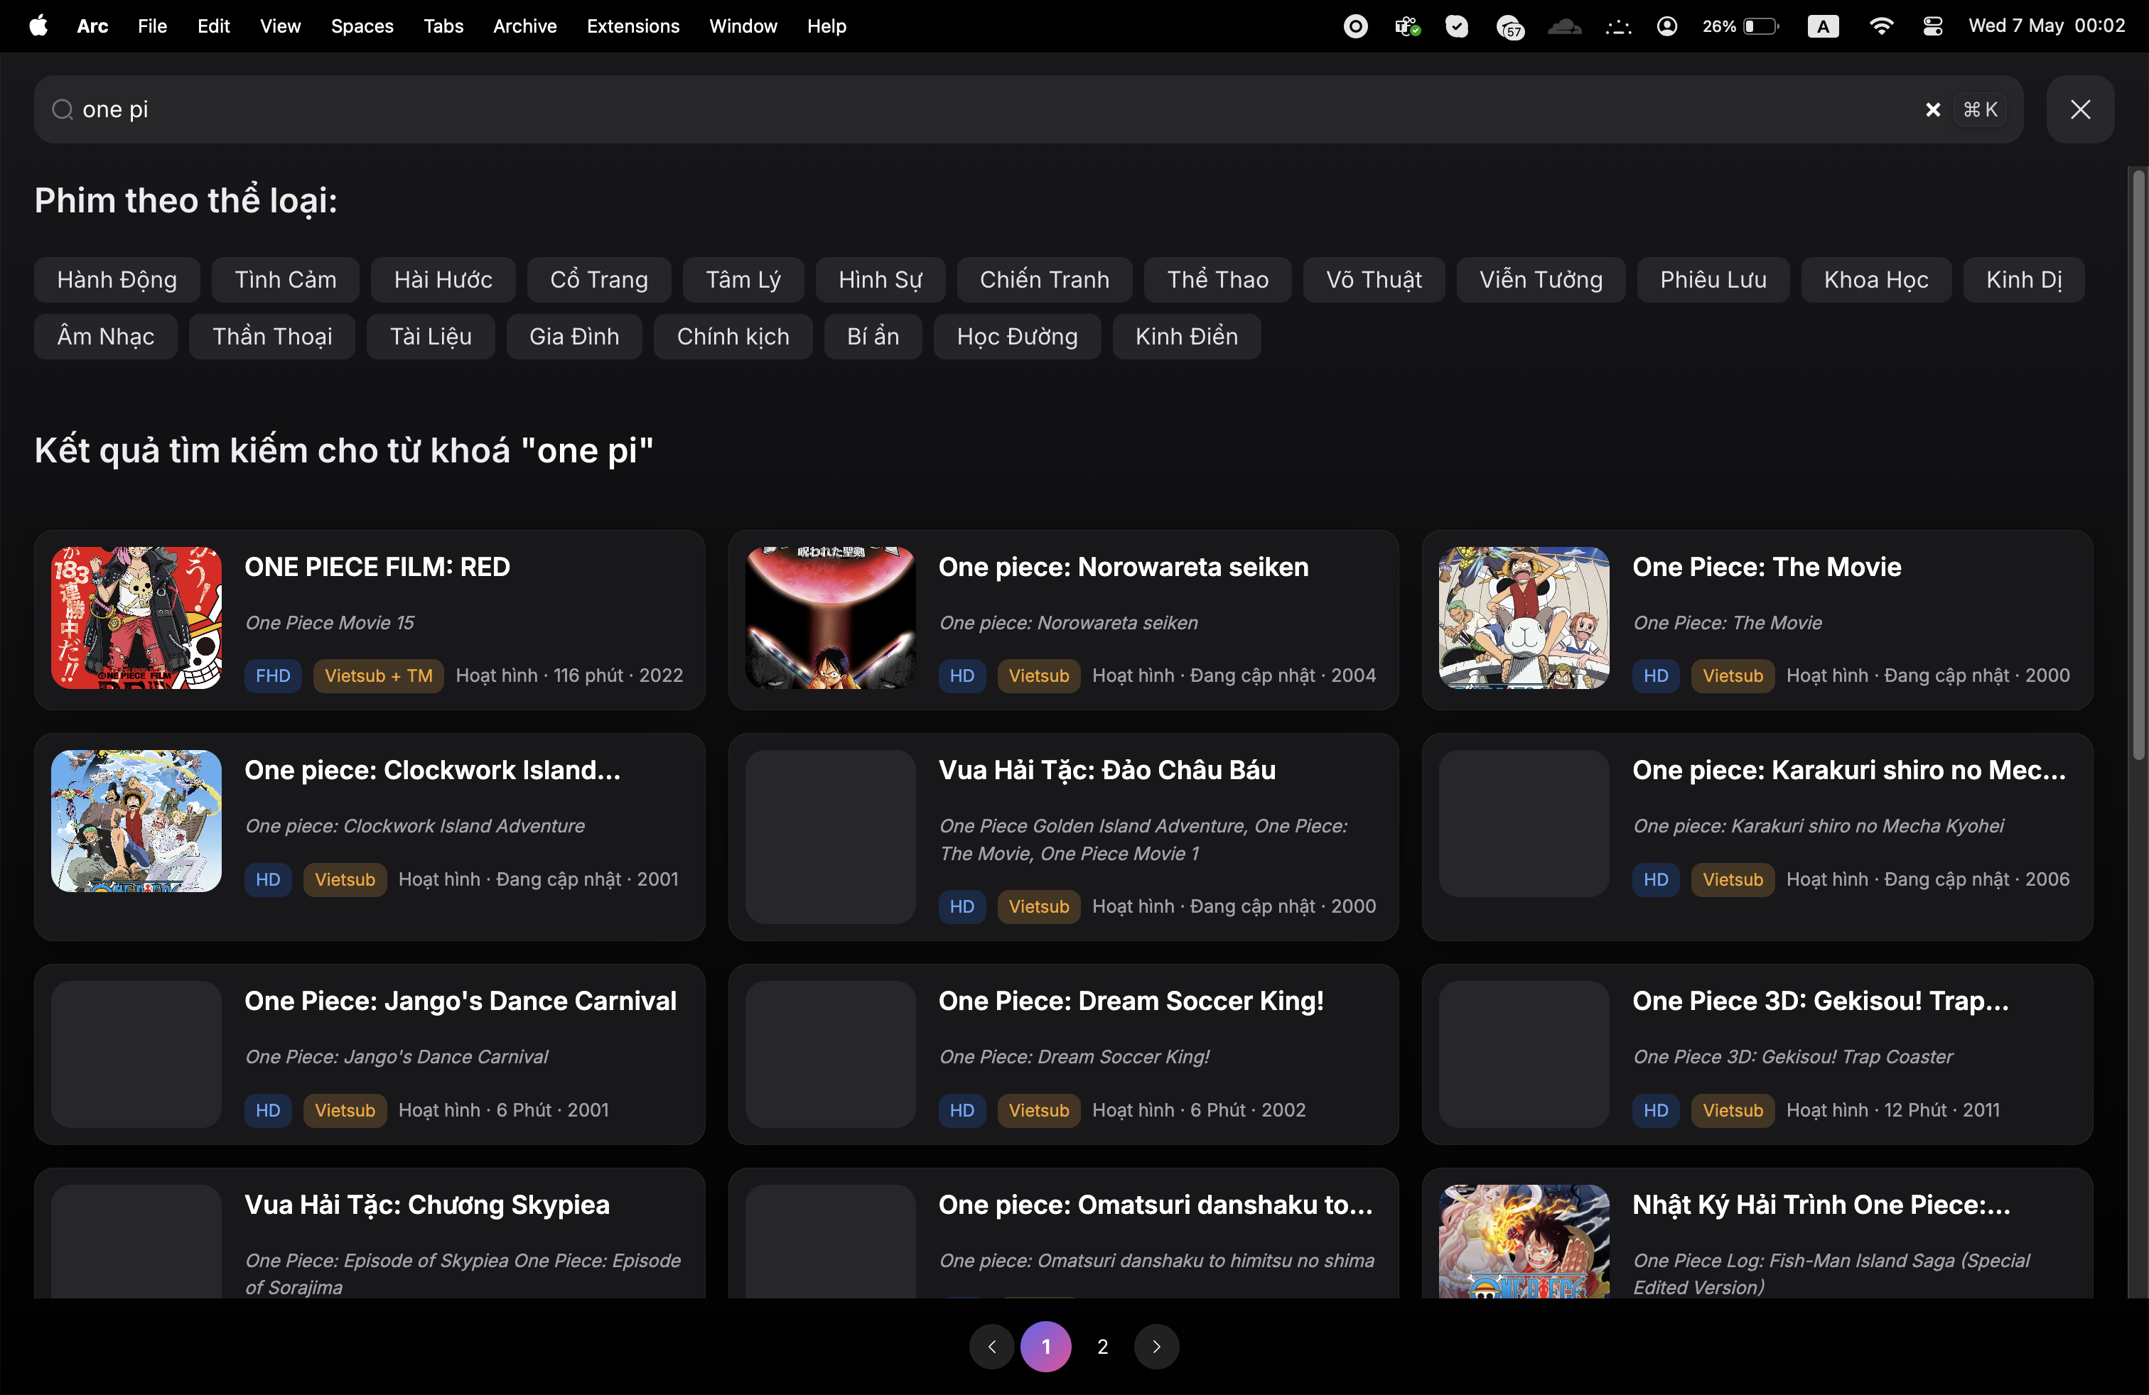The width and height of the screenshot is (2149, 1395).
Task: Go to the next results page arrow
Action: [1157, 1345]
